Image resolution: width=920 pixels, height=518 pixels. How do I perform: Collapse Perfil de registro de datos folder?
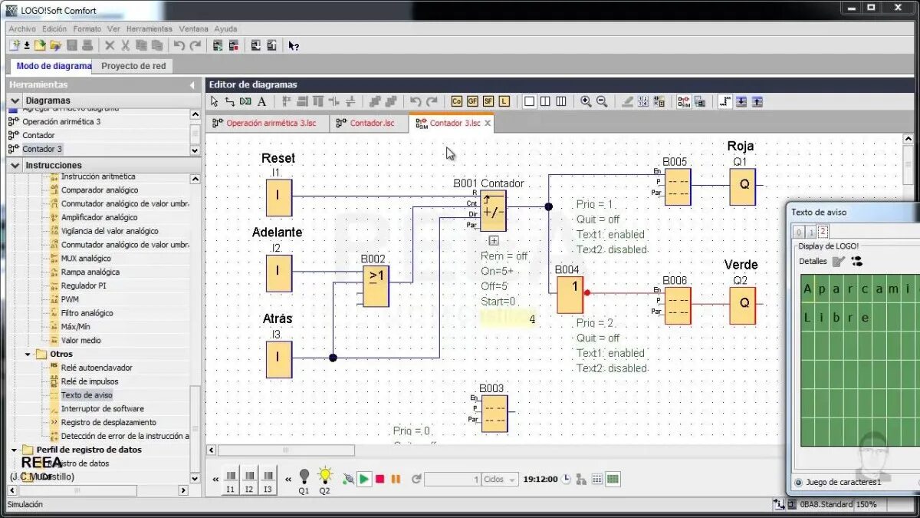(15, 450)
